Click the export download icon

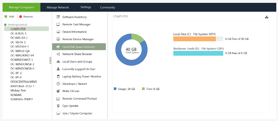(267, 17)
